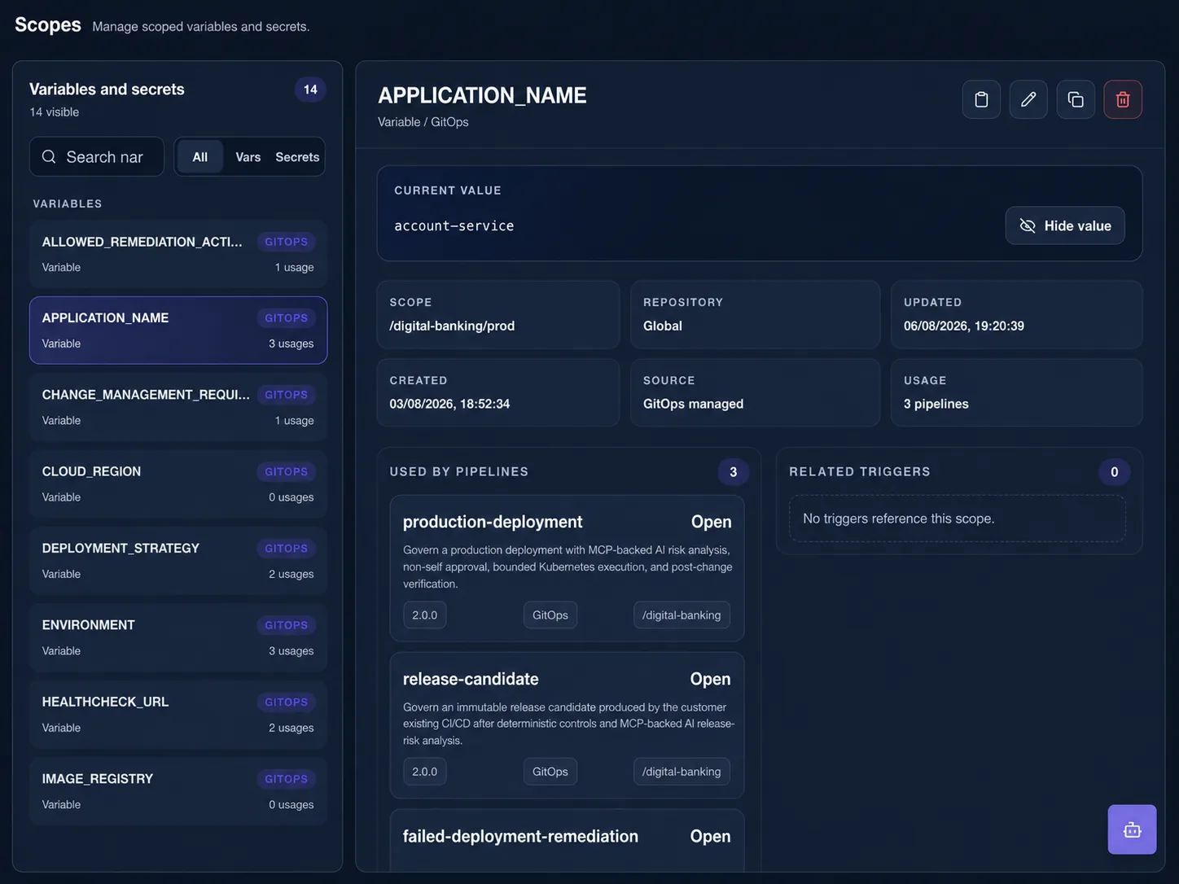Click the Hide value button
Image resolution: width=1179 pixels, height=884 pixels.
click(1065, 225)
